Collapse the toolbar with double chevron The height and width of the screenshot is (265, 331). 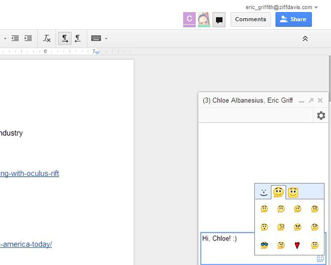[305, 39]
